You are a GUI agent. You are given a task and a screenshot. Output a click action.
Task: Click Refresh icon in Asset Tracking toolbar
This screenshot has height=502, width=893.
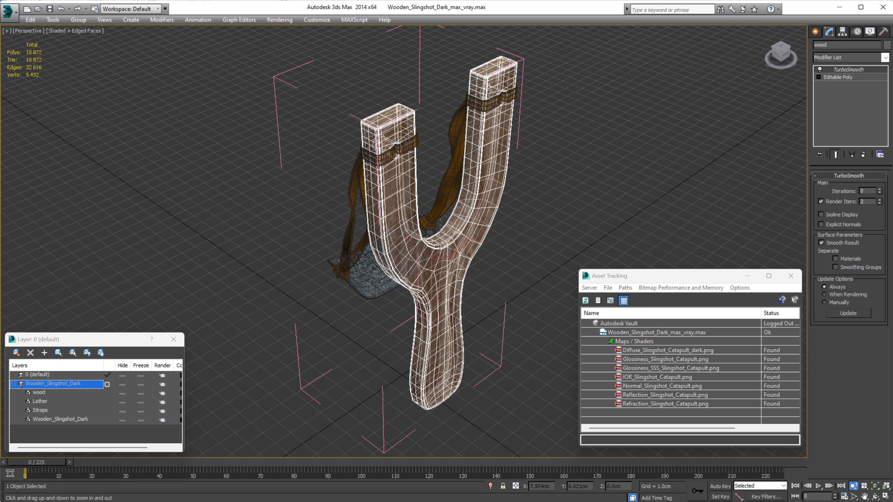(586, 300)
